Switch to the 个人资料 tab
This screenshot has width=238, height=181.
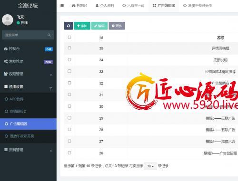click(x=105, y=6)
